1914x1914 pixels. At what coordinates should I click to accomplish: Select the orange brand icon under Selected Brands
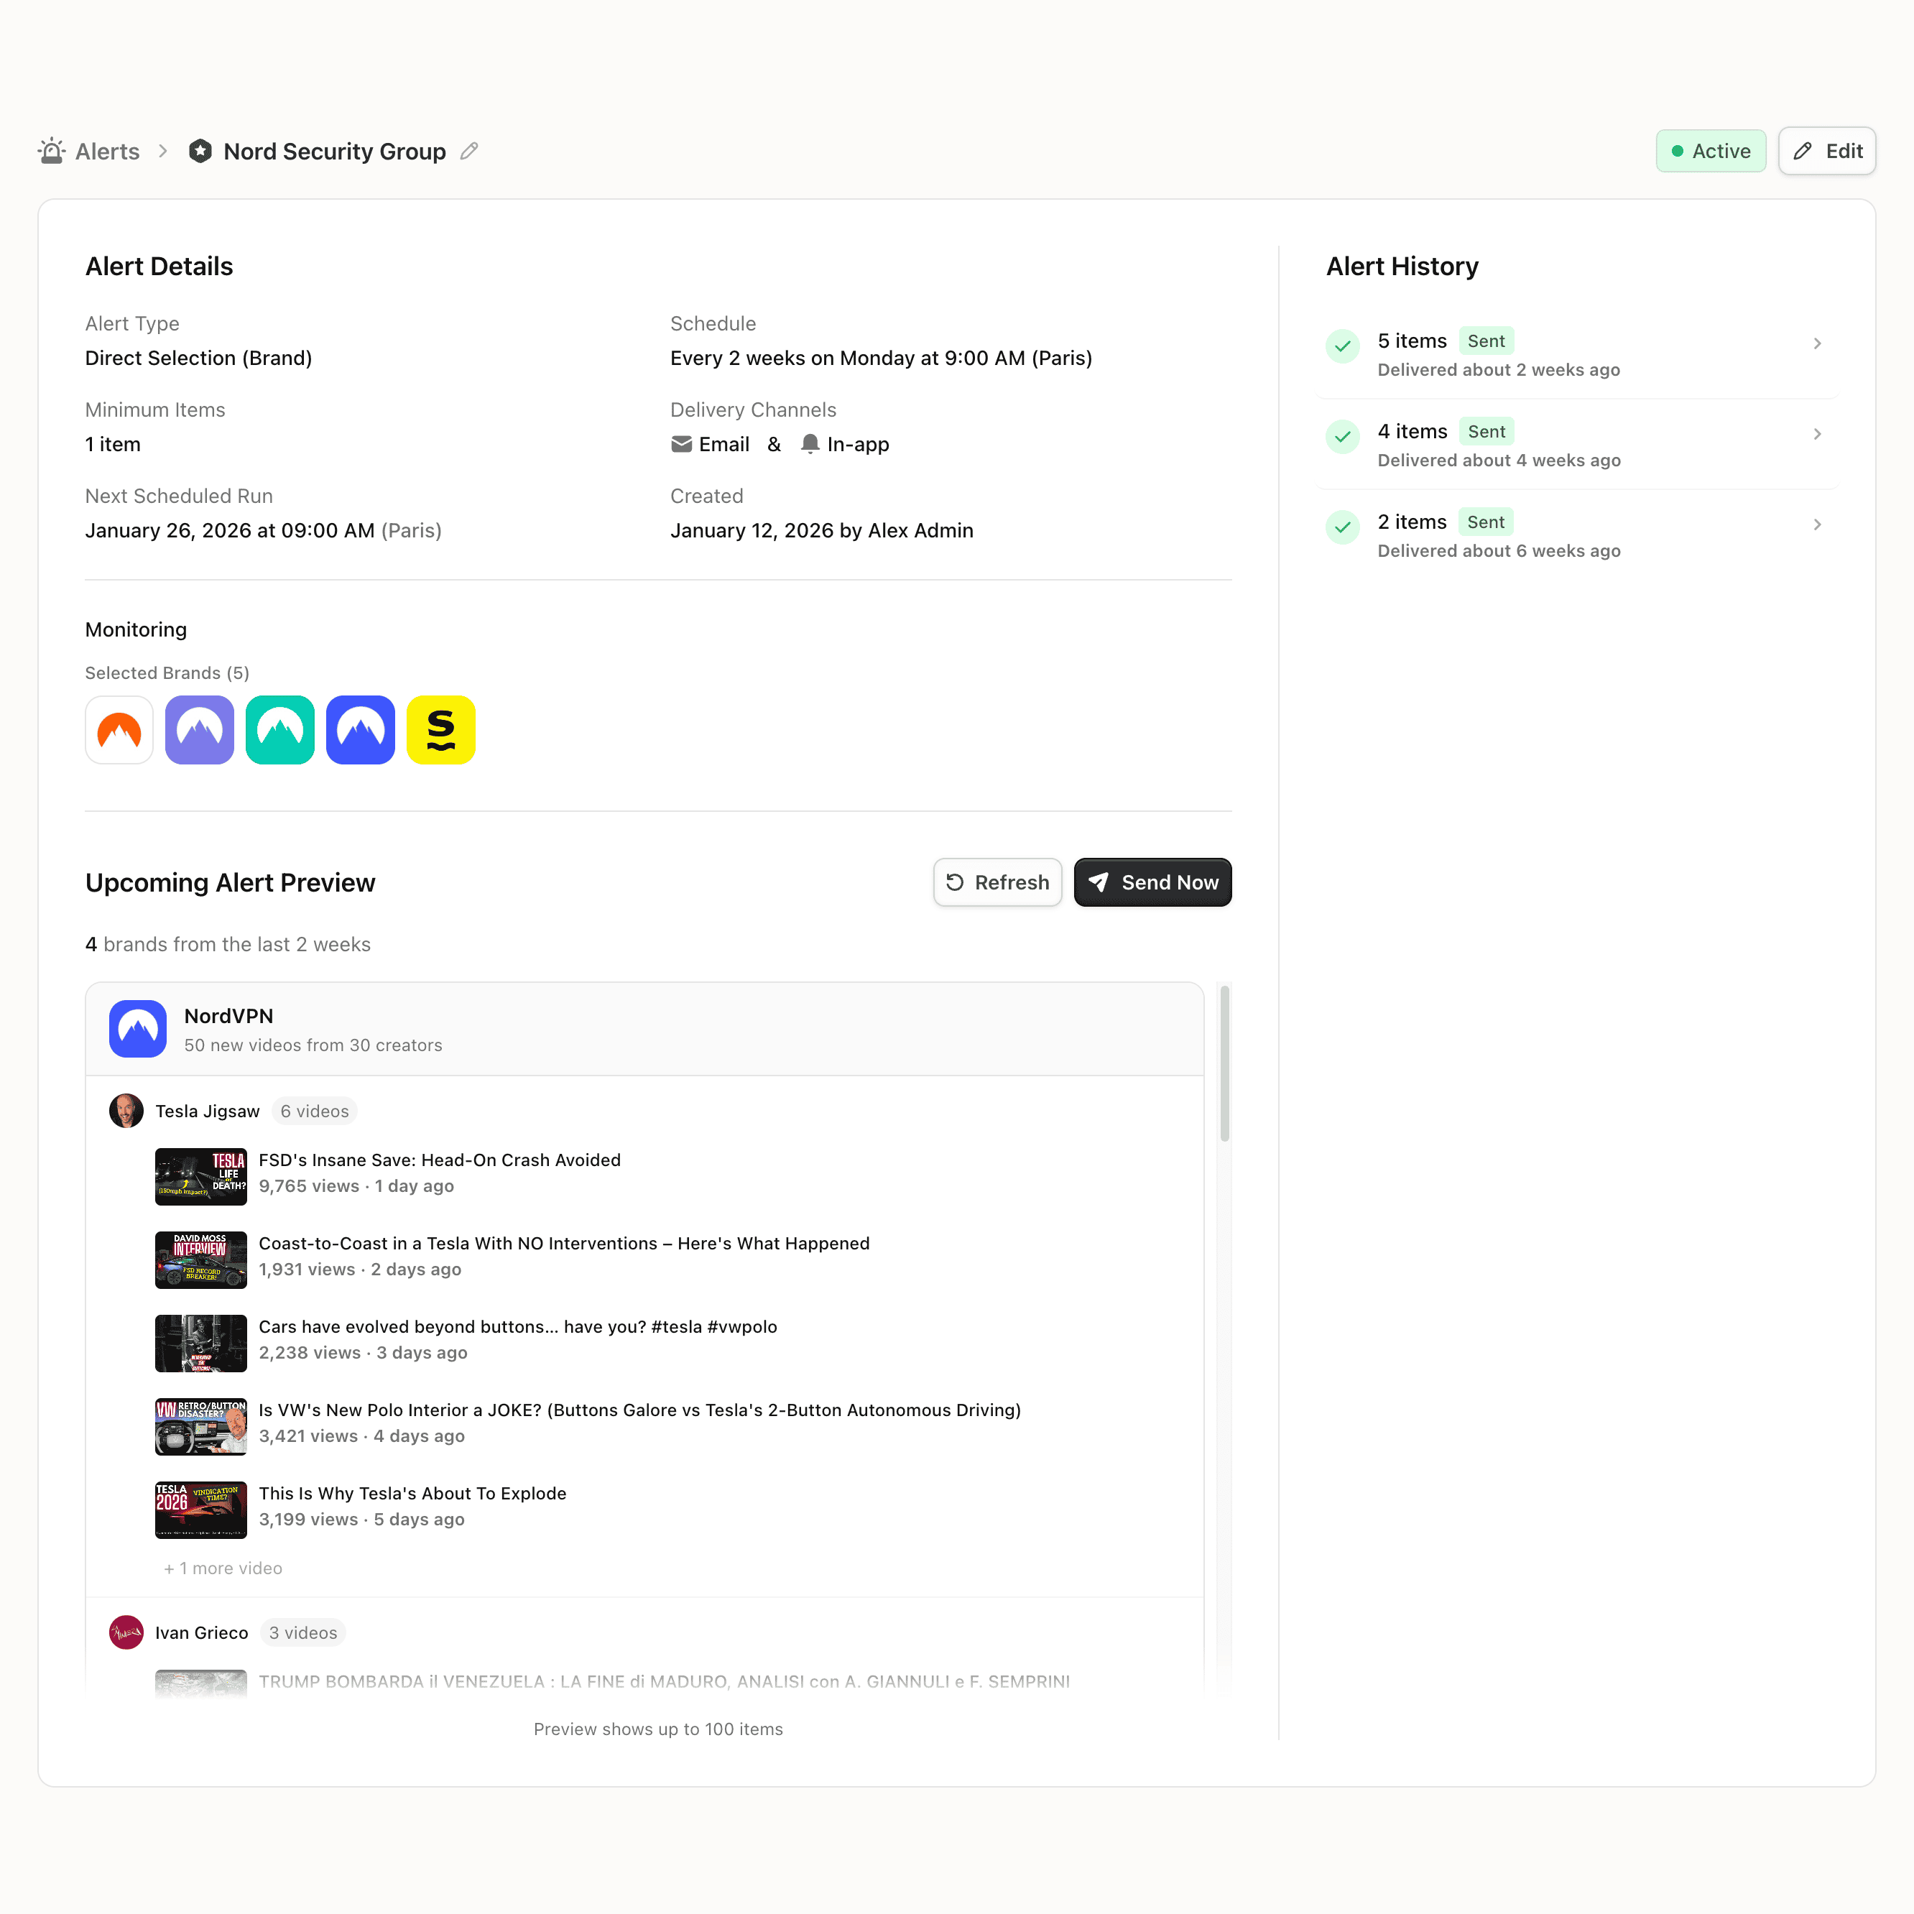(119, 730)
